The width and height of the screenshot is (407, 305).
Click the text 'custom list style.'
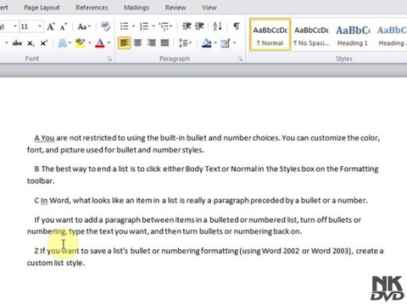pyautogui.click(x=56, y=263)
